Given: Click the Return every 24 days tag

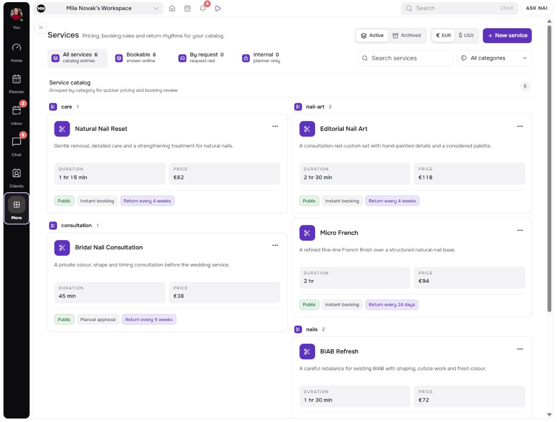Looking at the screenshot, I should (392, 305).
